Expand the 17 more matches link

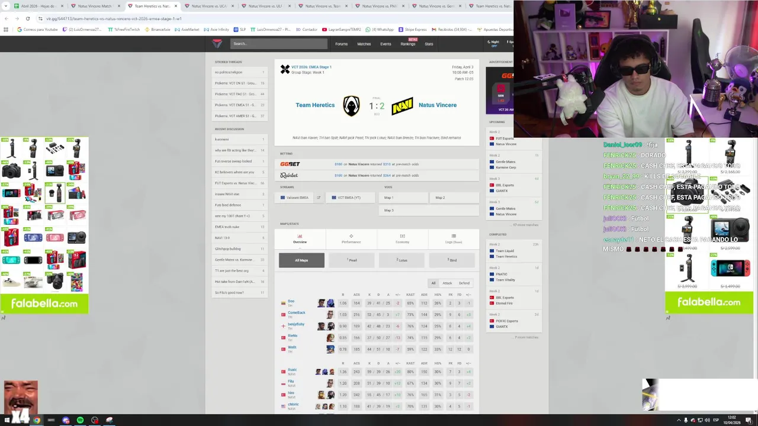click(x=525, y=225)
